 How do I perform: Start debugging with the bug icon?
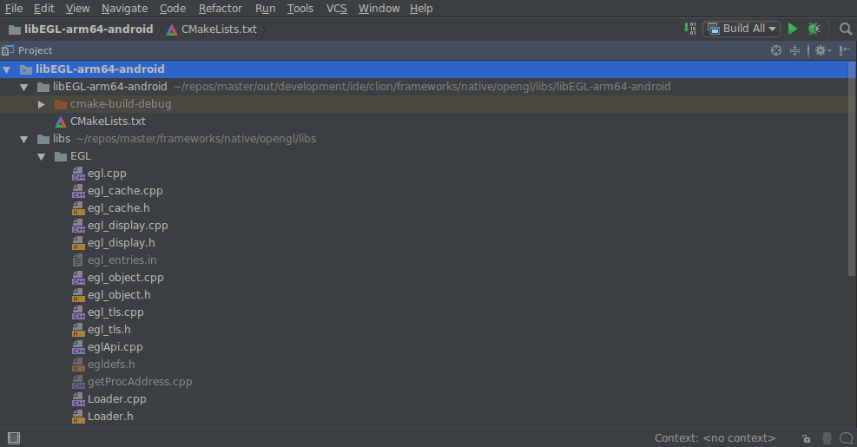814,29
